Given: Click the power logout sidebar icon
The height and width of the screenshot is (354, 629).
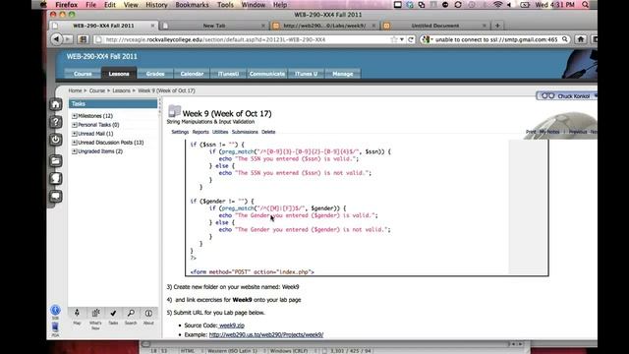Looking at the screenshot, I should click(55, 140).
